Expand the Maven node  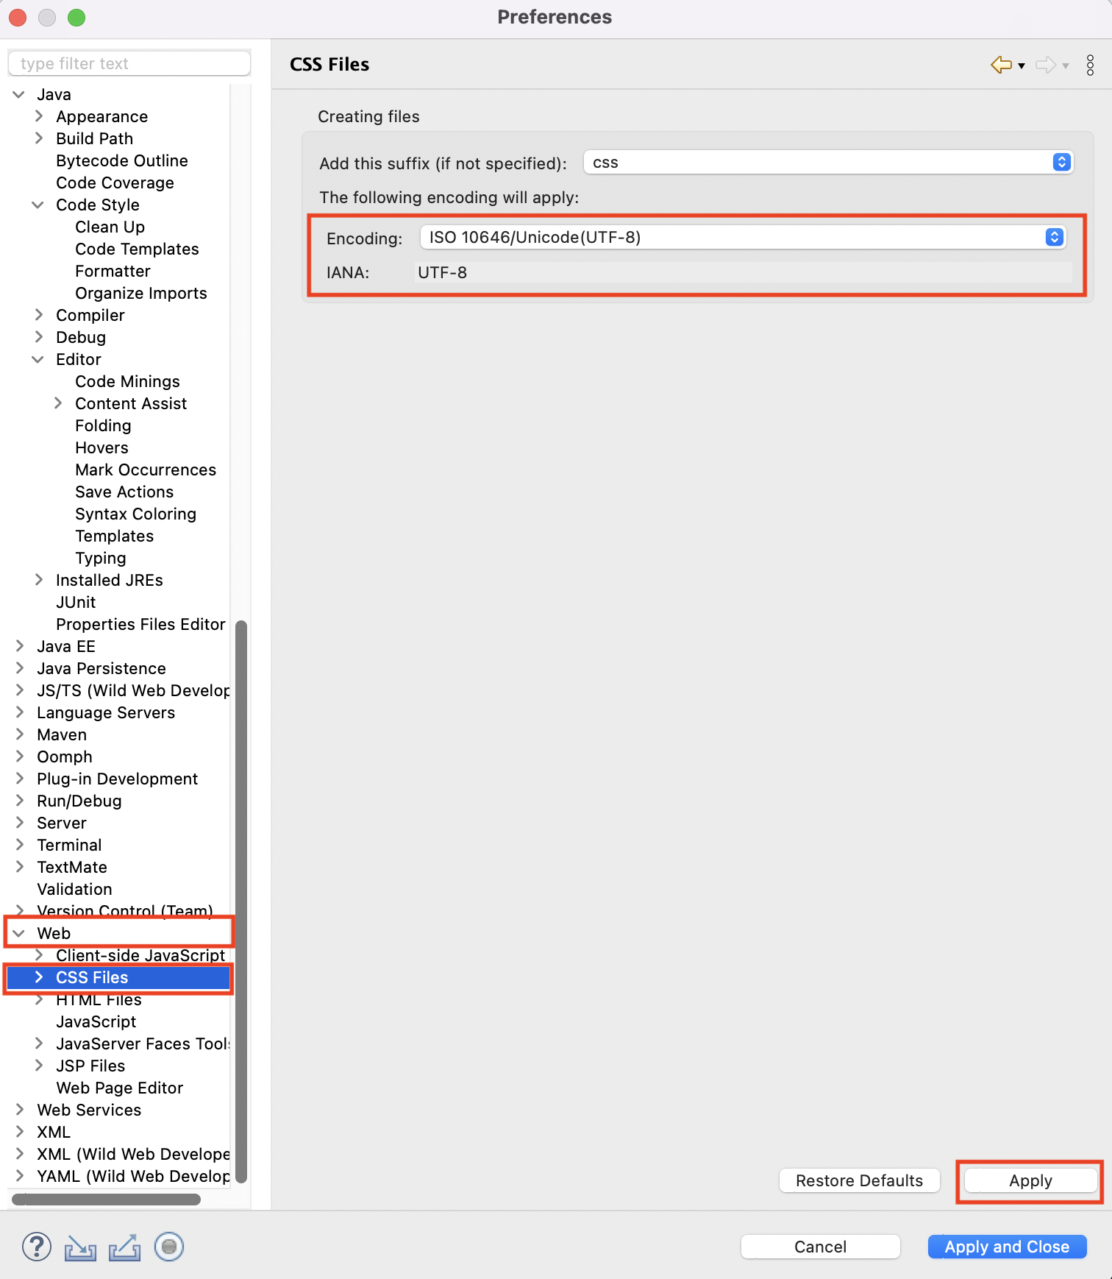click(20, 734)
